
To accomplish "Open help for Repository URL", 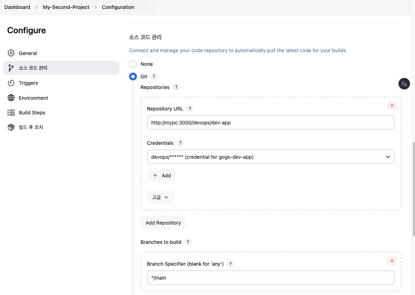I will click(x=190, y=109).
